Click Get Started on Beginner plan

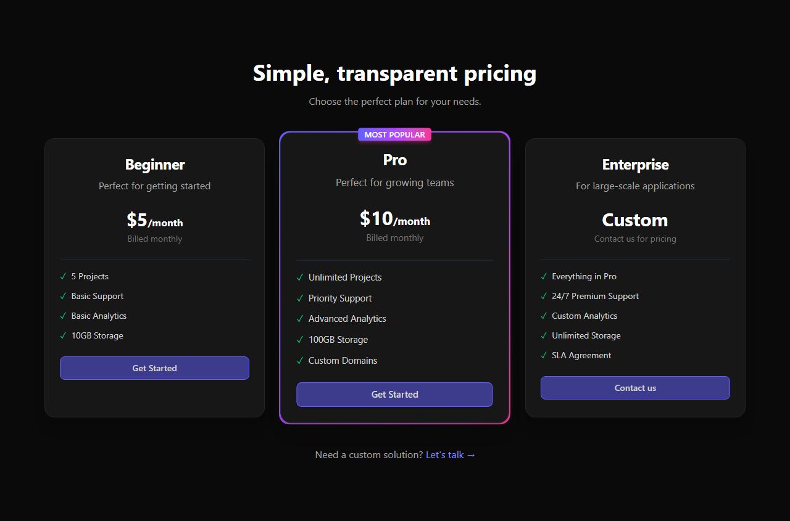tap(154, 368)
